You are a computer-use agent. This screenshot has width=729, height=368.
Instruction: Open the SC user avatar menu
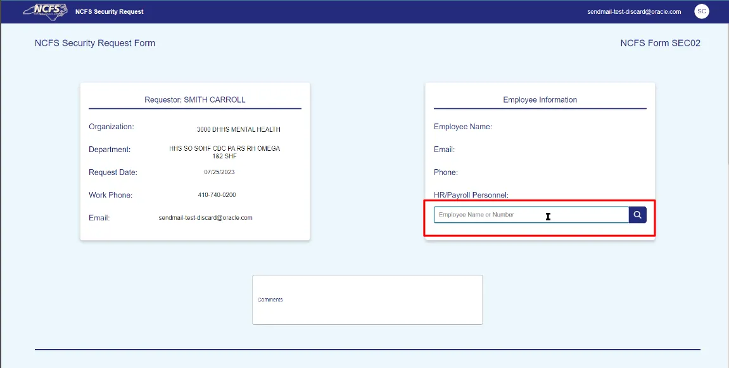tap(701, 11)
